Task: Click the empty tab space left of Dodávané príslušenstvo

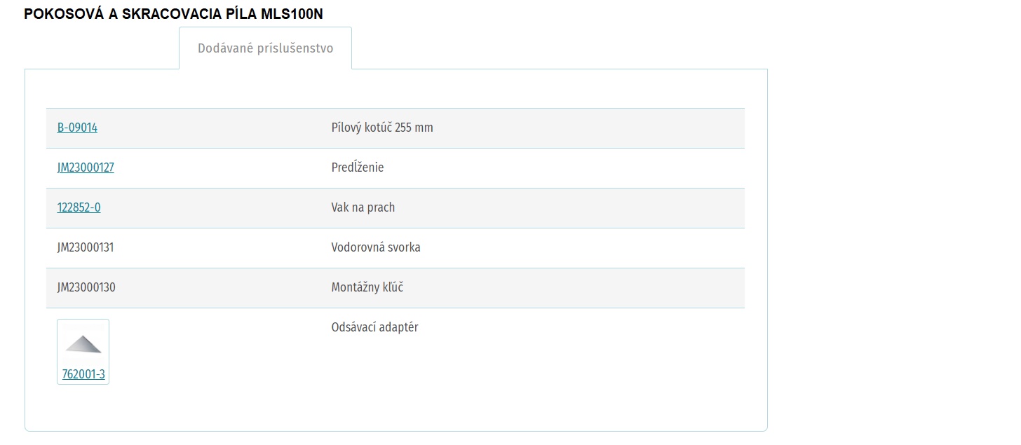Action: [x=102, y=48]
